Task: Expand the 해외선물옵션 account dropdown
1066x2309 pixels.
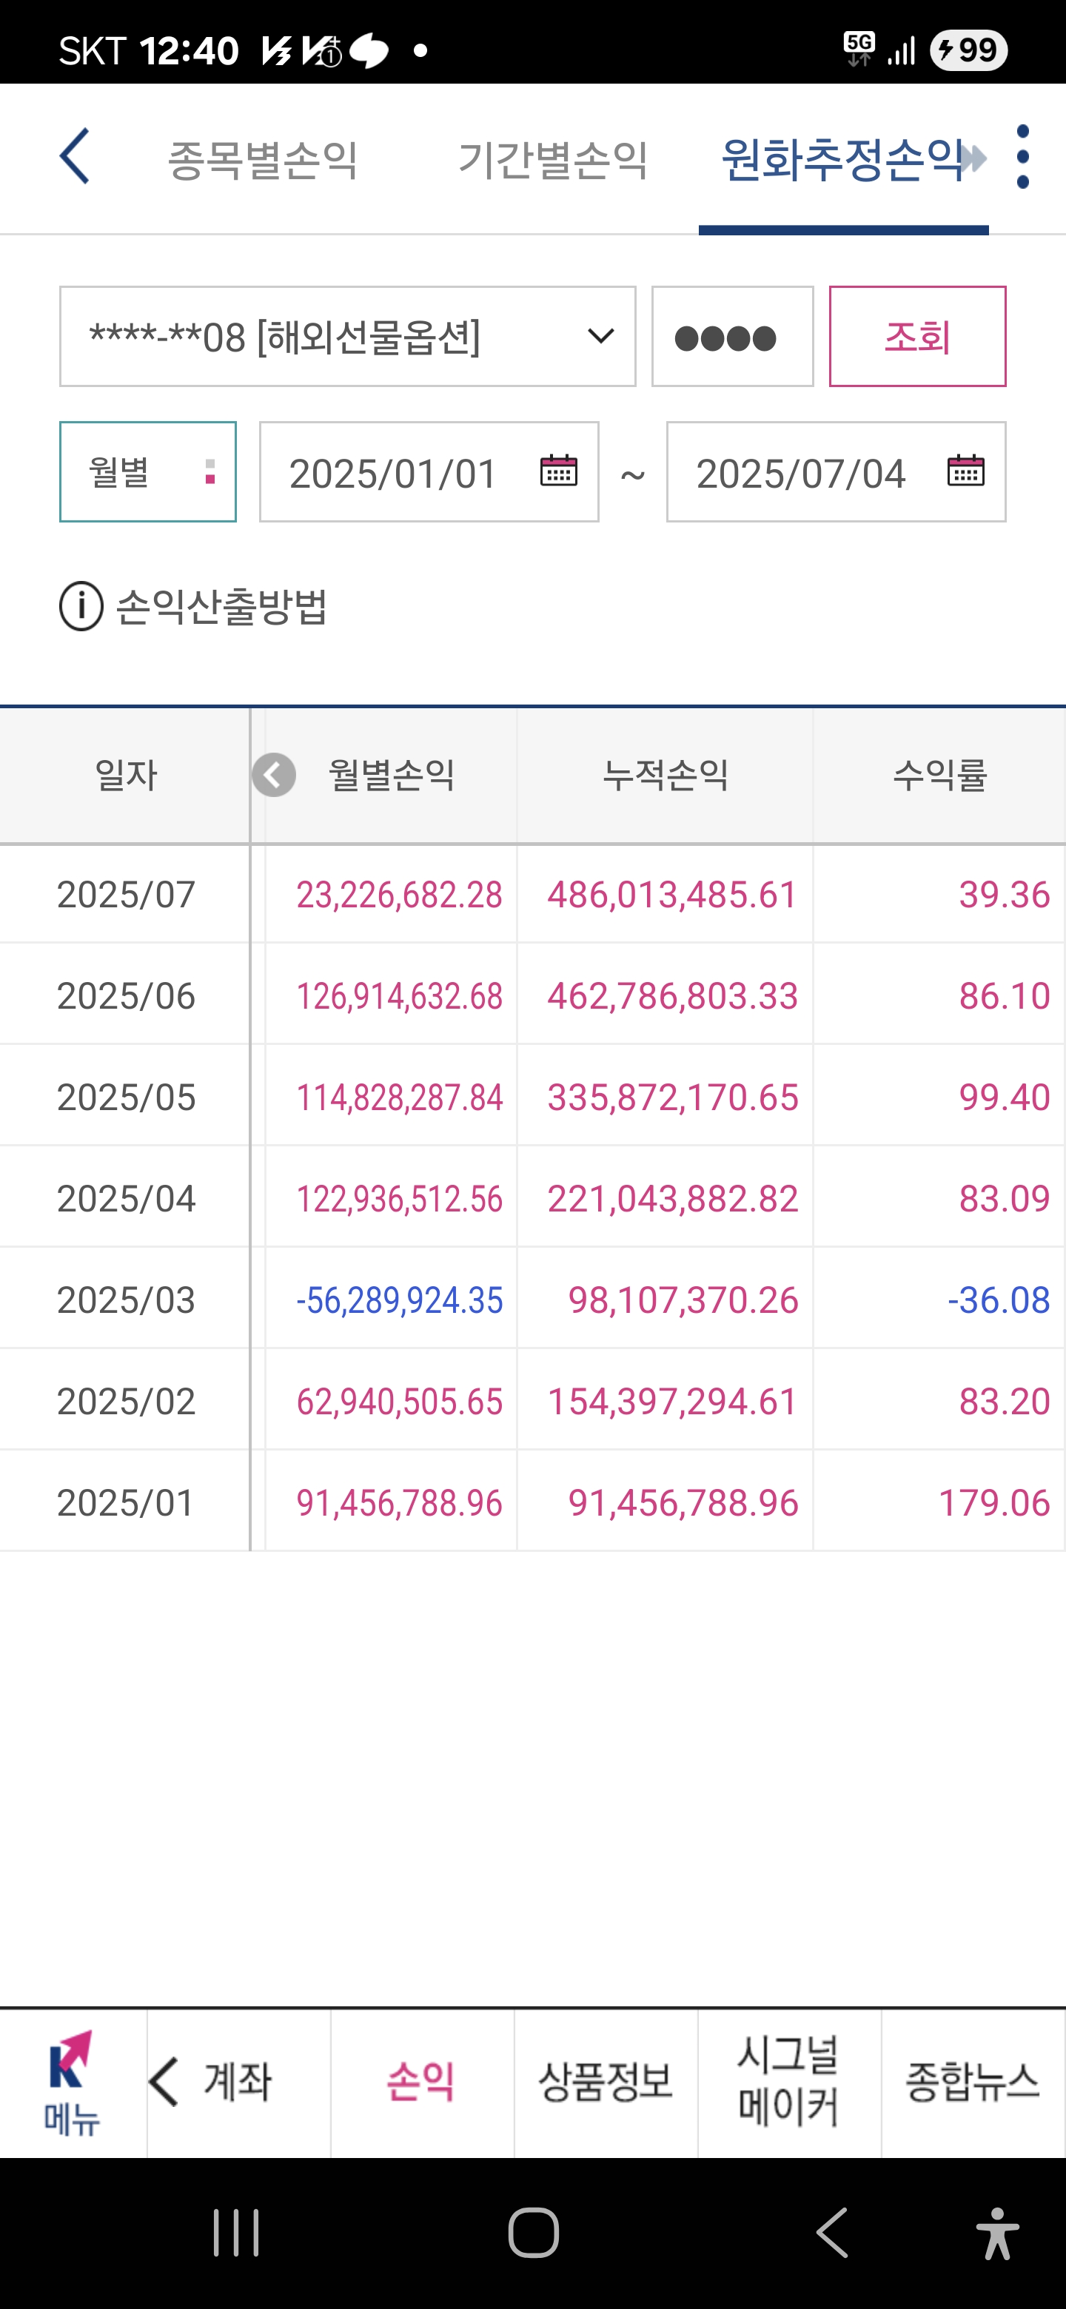Action: [x=348, y=337]
